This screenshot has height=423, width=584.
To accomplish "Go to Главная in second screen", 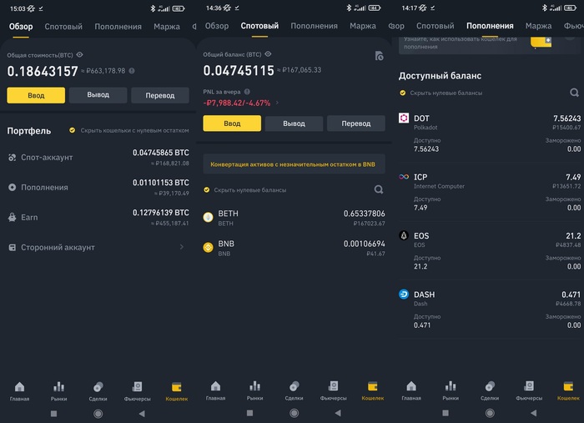I will tap(215, 391).
